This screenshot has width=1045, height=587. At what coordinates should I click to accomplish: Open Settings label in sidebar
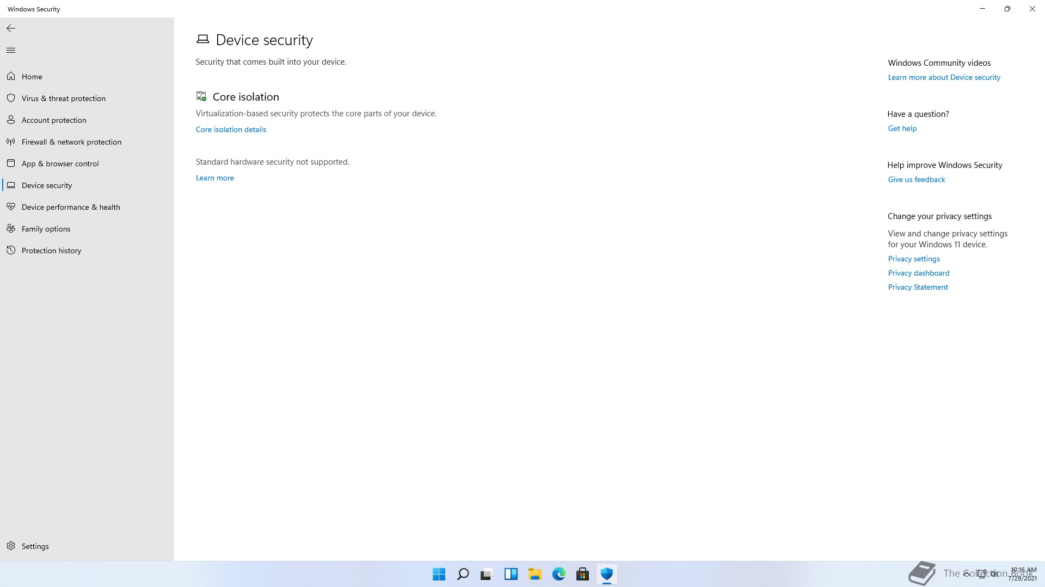tap(35, 546)
